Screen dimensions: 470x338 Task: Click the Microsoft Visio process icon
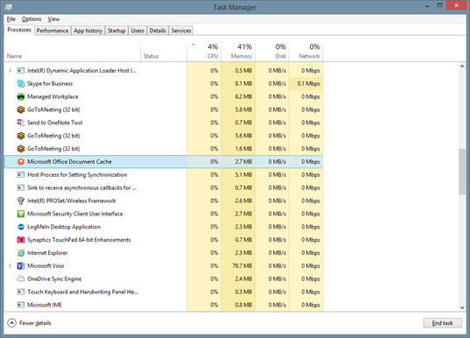click(21, 265)
